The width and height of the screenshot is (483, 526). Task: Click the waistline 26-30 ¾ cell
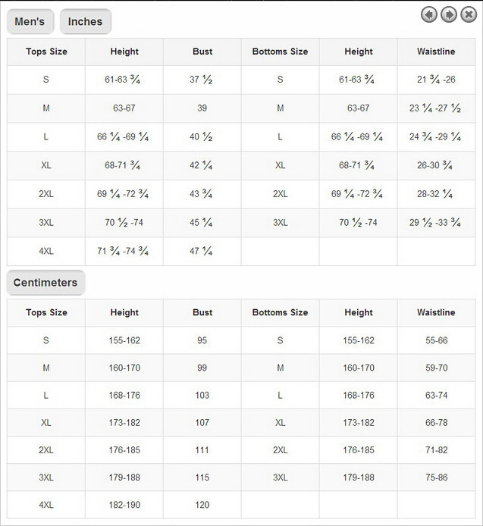pyautogui.click(x=436, y=165)
